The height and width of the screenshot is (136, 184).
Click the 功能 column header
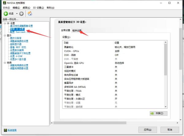point(66,43)
